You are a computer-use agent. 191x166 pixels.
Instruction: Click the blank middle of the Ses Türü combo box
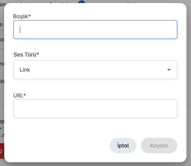[95, 70]
